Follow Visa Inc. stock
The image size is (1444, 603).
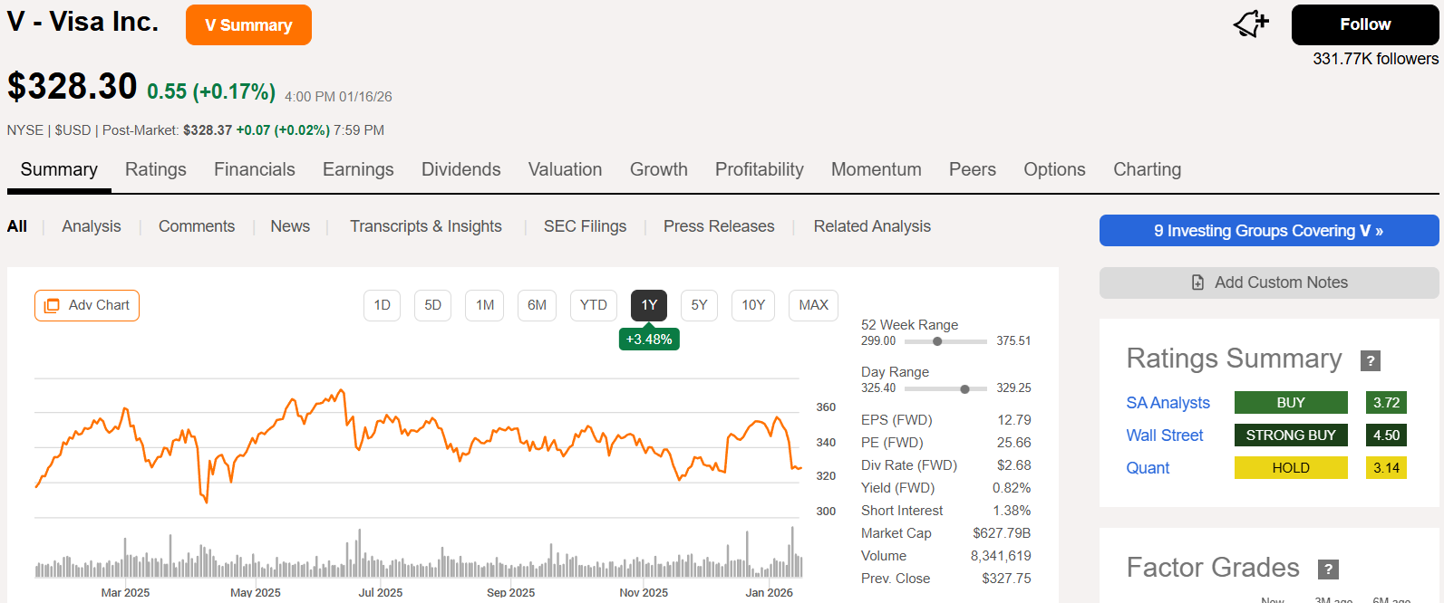point(1365,24)
